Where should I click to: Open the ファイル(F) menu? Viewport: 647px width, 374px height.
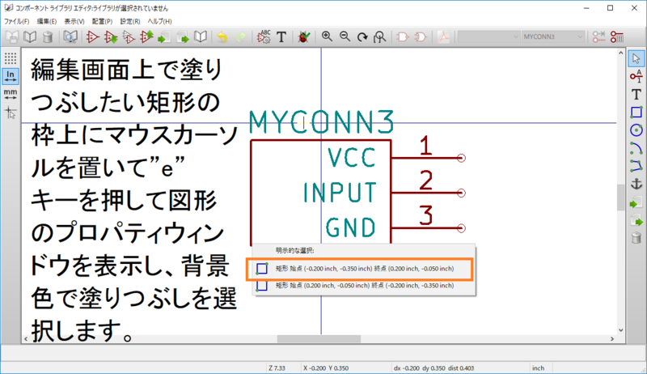(16, 21)
